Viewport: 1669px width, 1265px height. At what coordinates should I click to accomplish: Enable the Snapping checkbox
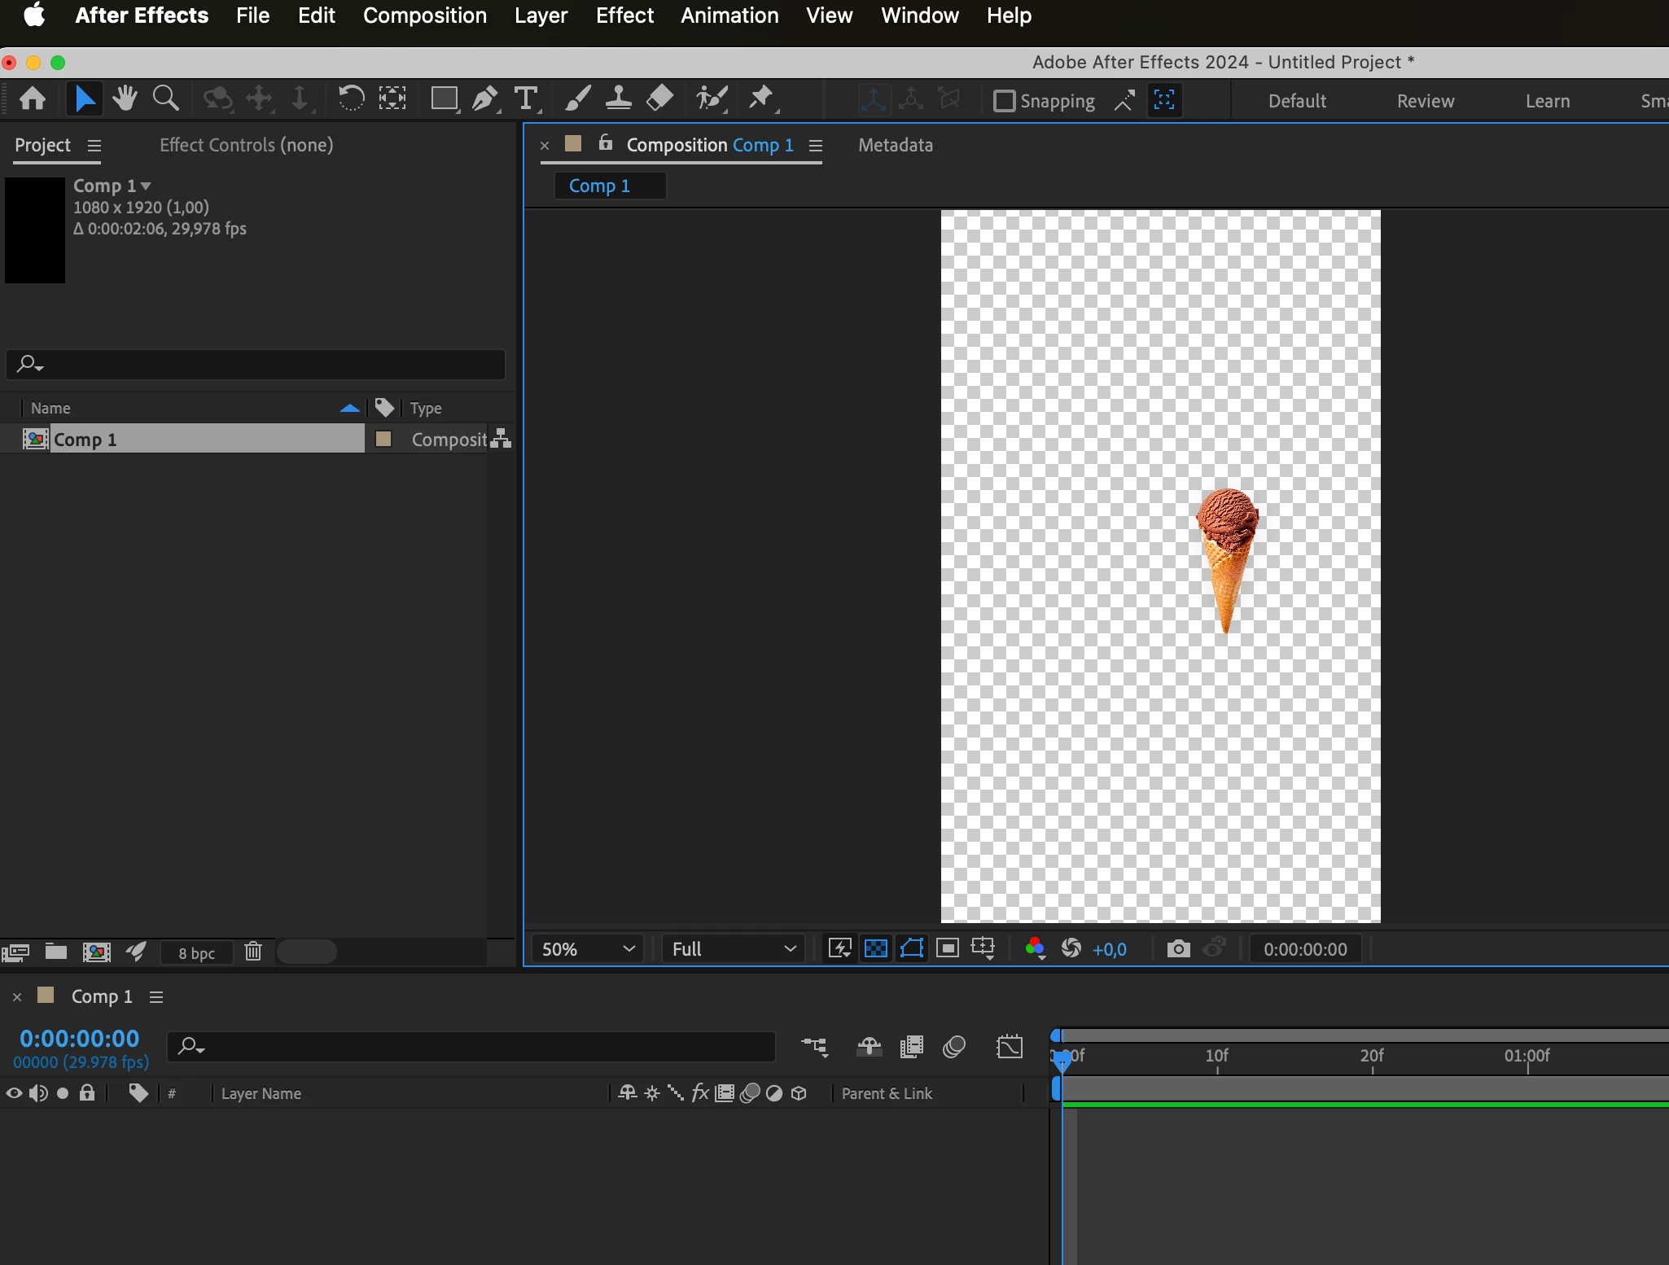point(1005,101)
